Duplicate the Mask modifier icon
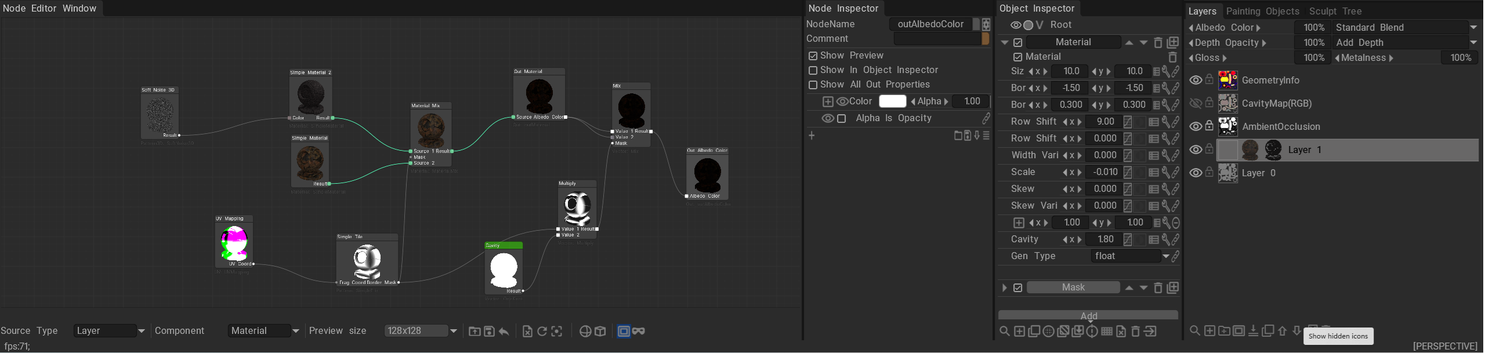 [1173, 288]
